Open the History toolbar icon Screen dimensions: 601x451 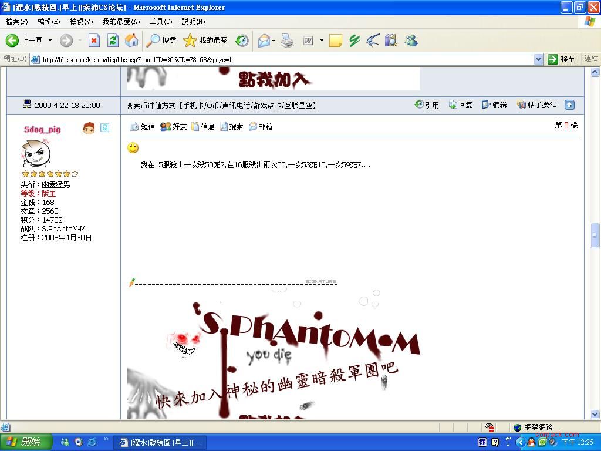(x=242, y=41)
